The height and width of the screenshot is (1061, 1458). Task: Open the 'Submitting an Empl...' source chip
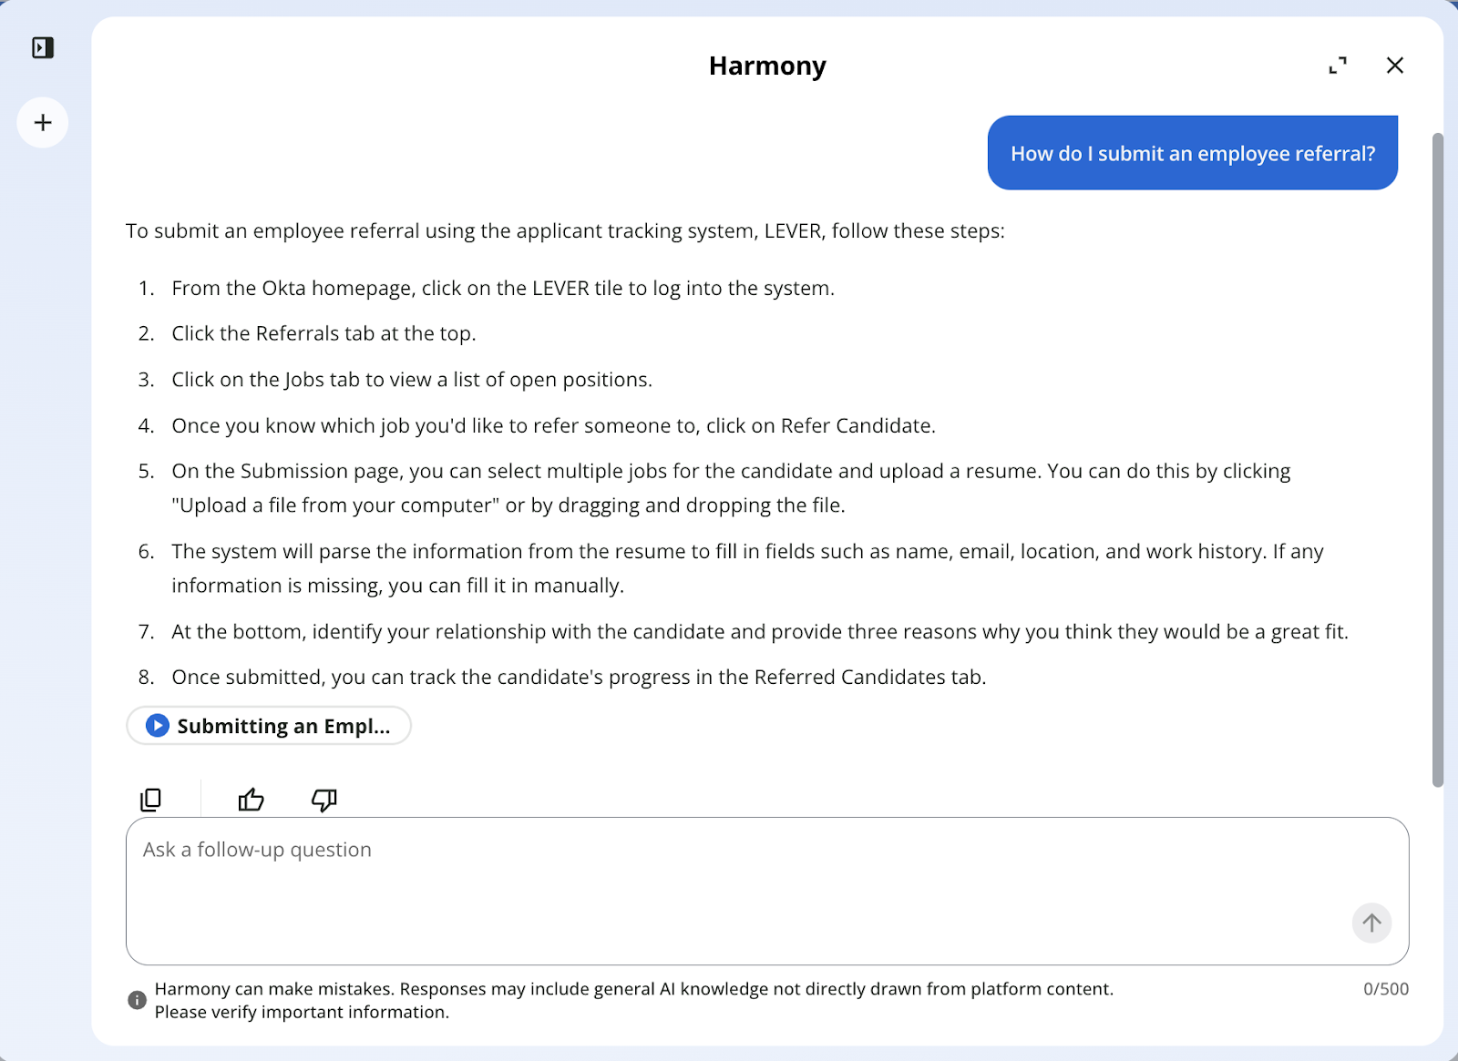pos(269,726)
